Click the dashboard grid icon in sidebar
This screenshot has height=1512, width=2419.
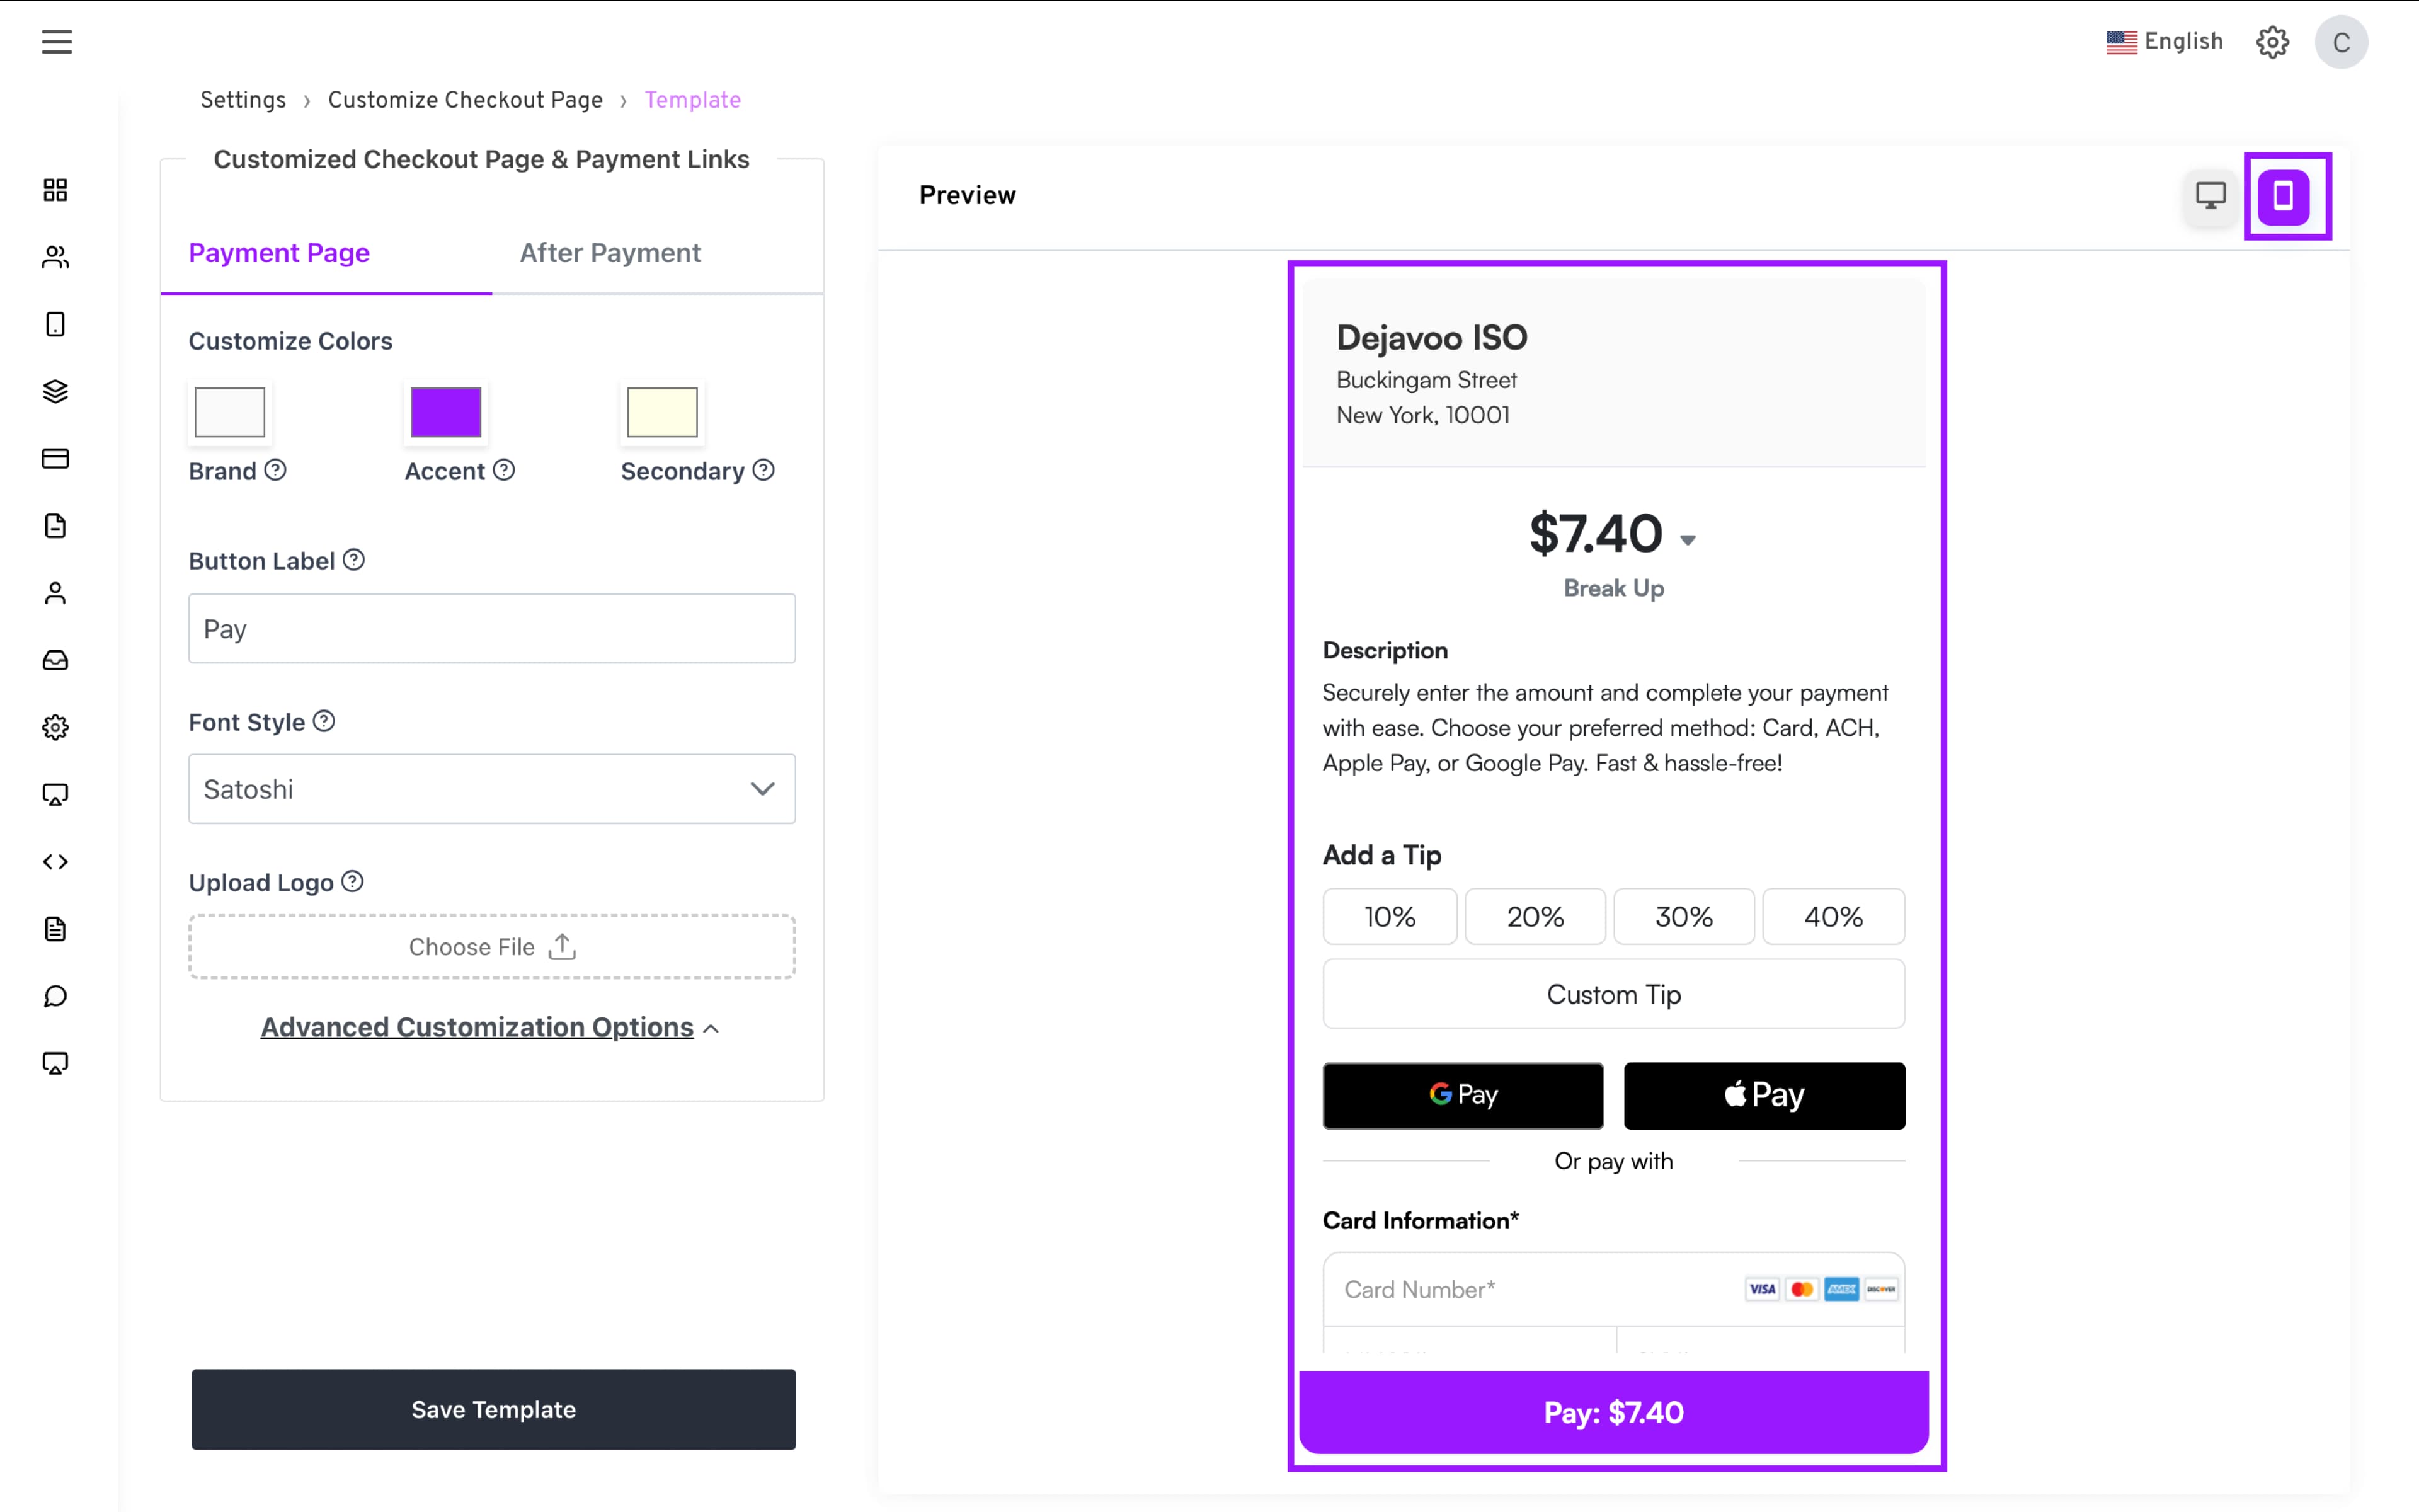(55, 190)
